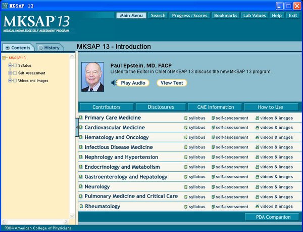Switch to the History tab
The width and height of the screenshot is (303, 232).
coord(49,48)
